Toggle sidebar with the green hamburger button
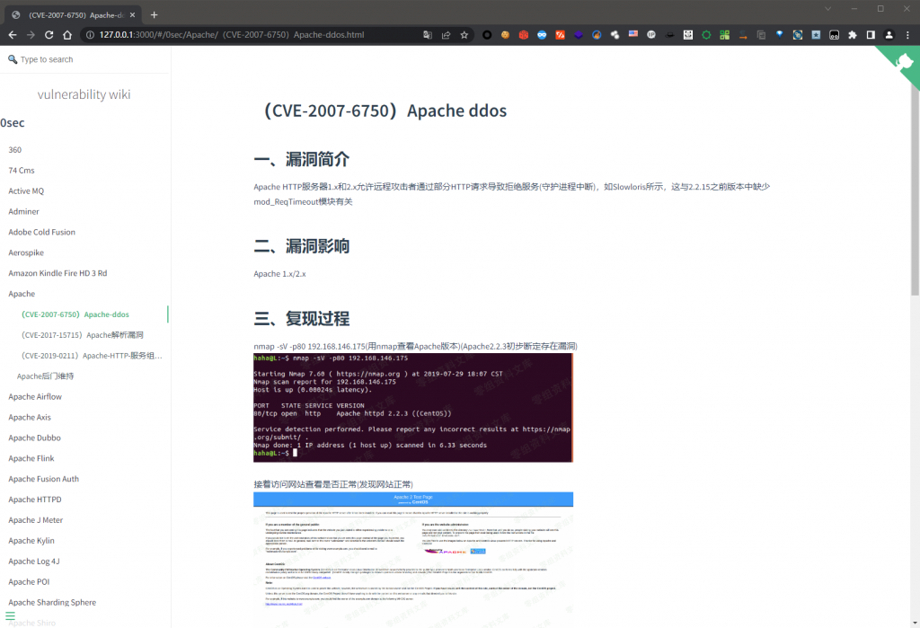 click(10, 615)
